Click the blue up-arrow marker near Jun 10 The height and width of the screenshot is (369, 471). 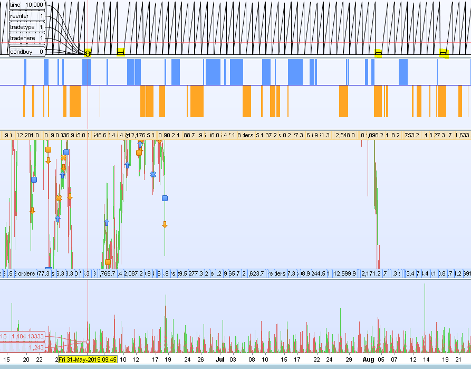[127, 165]
